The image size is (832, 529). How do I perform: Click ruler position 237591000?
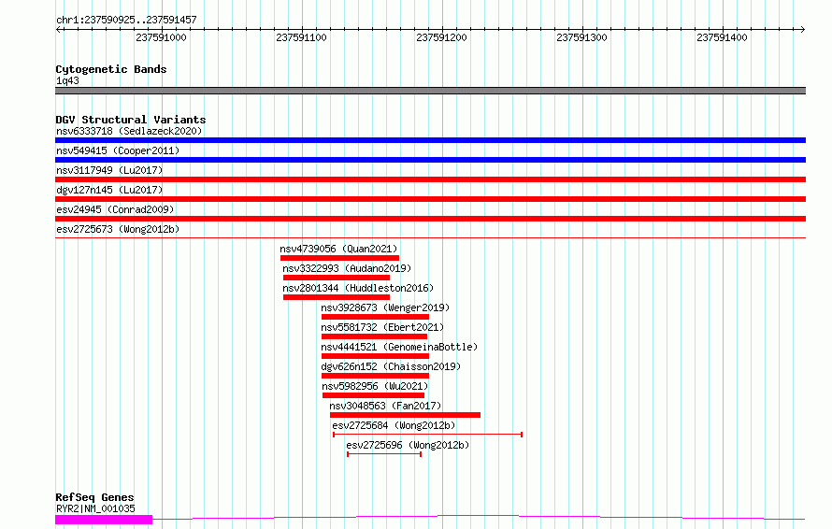[x=161, y=37]
